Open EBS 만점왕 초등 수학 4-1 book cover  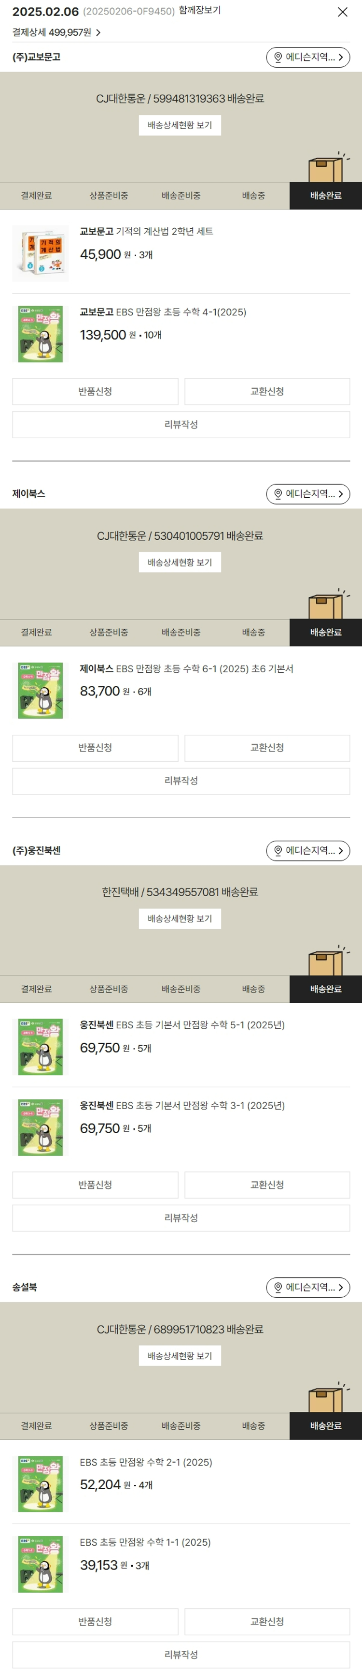click(40, 334)
